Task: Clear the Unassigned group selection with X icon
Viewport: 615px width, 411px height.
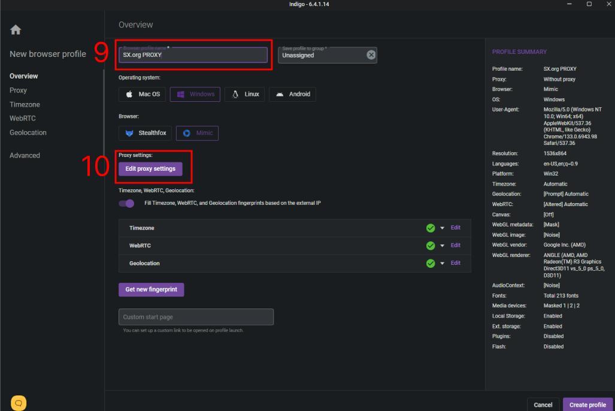Action: (371, 55)
